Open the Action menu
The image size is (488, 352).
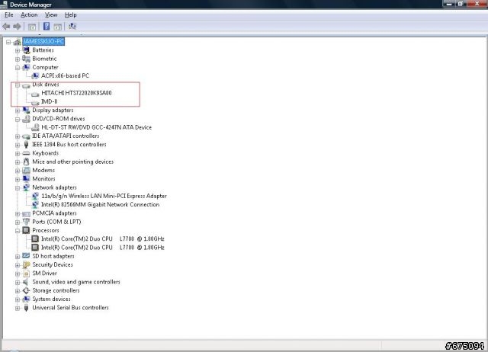[29, 15]
